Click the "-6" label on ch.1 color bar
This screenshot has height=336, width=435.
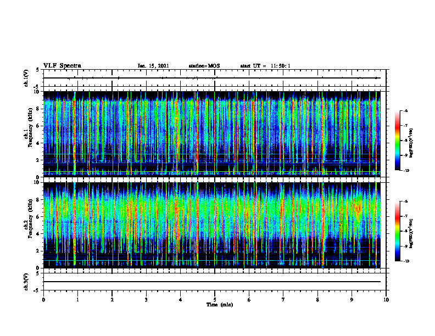[406, 110]
